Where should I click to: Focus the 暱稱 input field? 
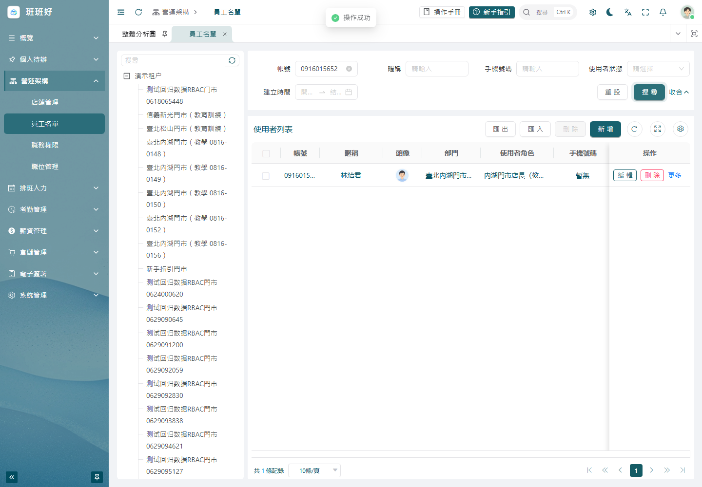(x=437, y=69)
